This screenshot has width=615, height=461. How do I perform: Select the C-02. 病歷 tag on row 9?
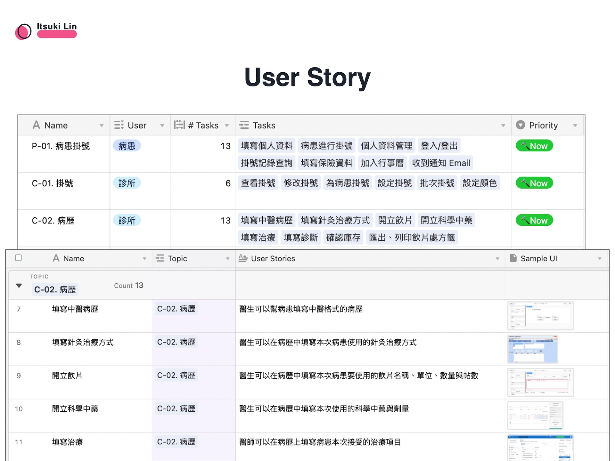(x=176, y=375)
